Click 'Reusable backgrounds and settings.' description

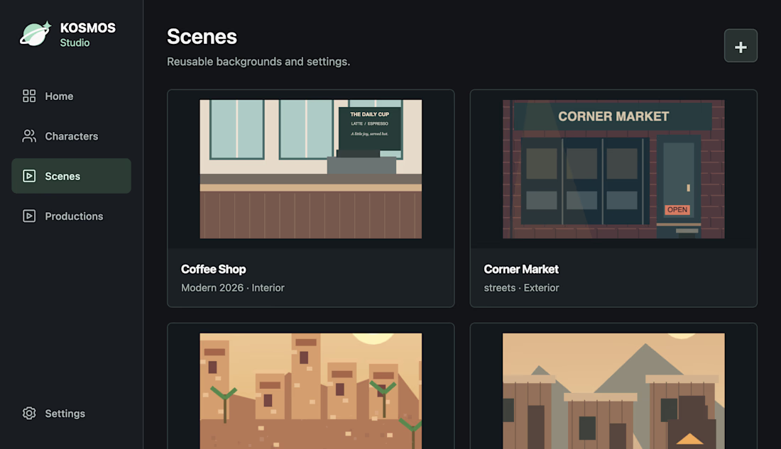click(258, 62)
